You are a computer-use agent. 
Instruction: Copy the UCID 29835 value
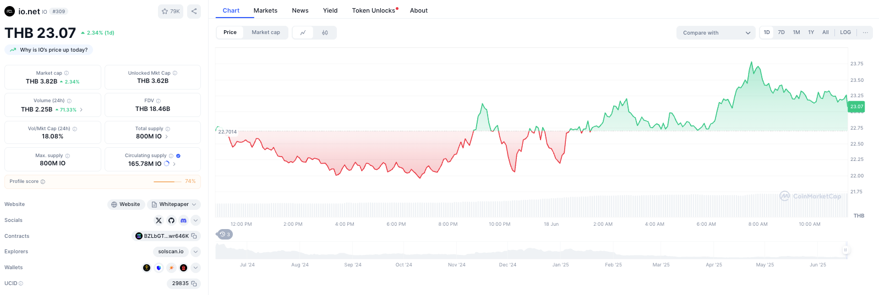[x=194, y=283]
